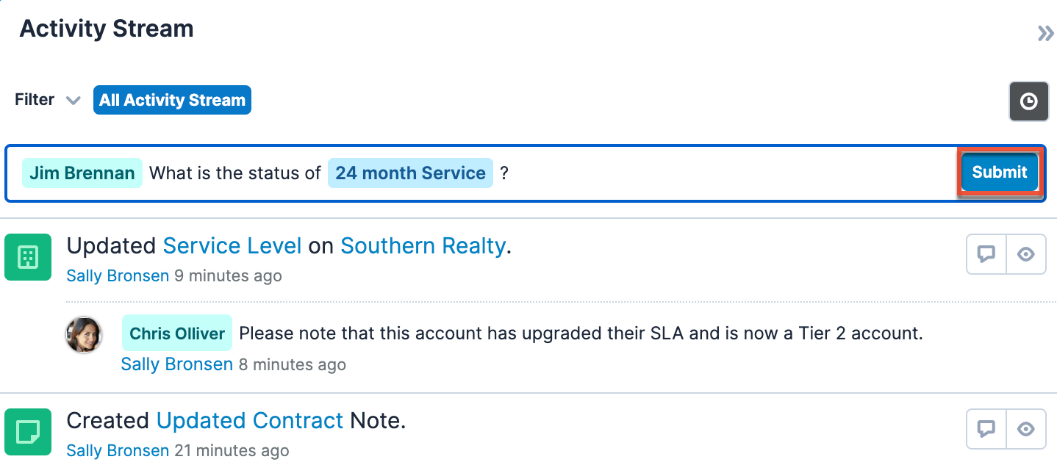Open the Filter dropdown arrow
The height and width of the screenshot is (476, 1057).
coord(73,101)
